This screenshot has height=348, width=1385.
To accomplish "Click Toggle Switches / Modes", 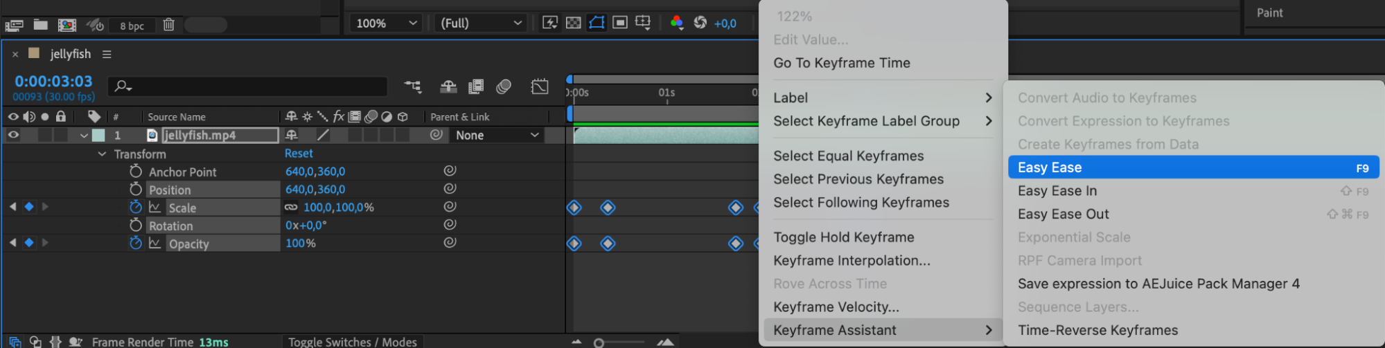I will [352, 342].
